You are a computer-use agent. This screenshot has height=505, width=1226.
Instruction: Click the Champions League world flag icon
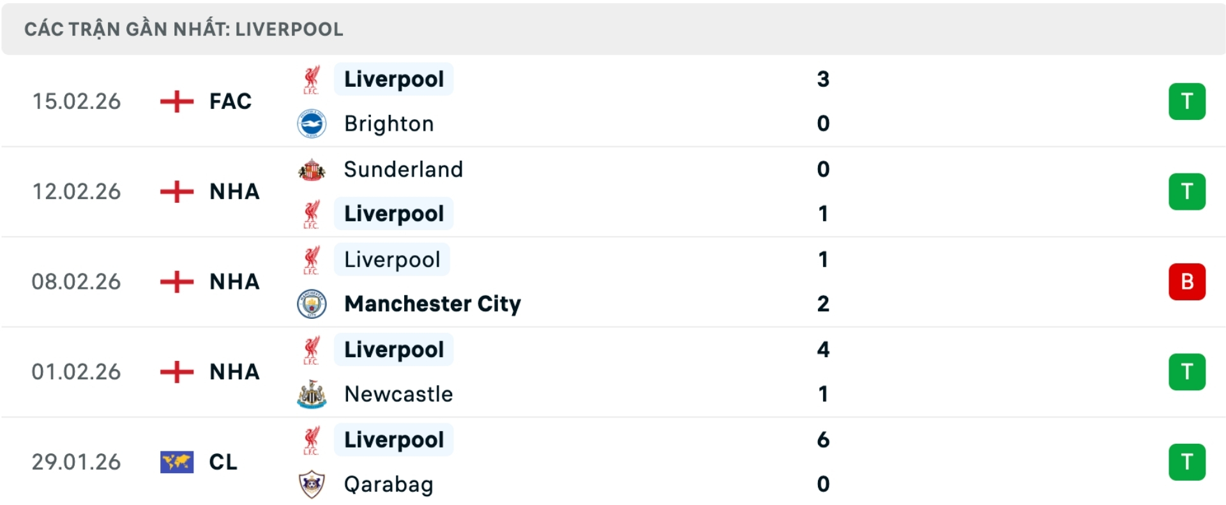tap(176, 462)
